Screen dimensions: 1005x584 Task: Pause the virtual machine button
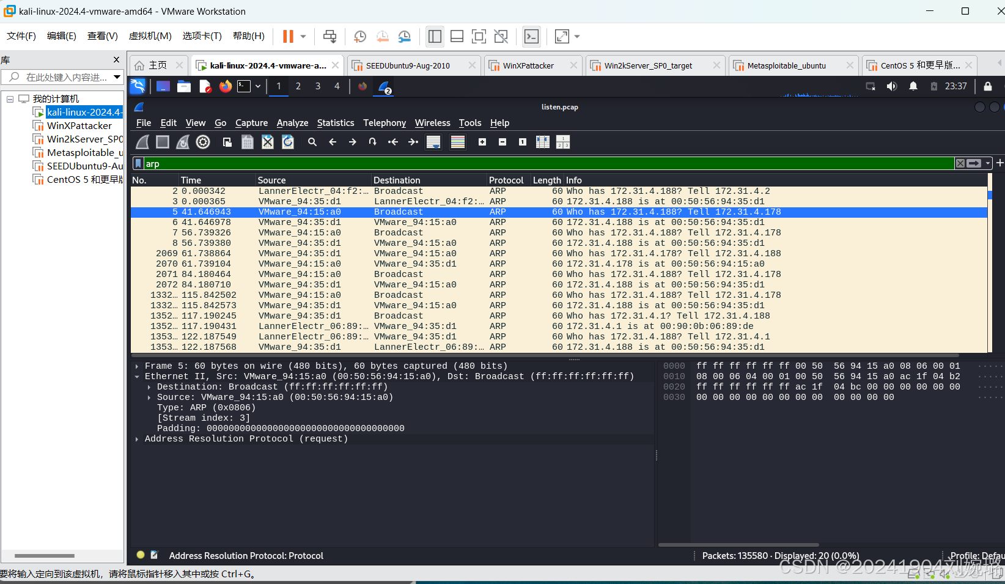(288, 37)
